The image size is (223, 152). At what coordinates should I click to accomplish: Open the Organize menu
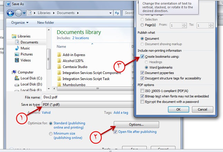[x=20, y=23]
